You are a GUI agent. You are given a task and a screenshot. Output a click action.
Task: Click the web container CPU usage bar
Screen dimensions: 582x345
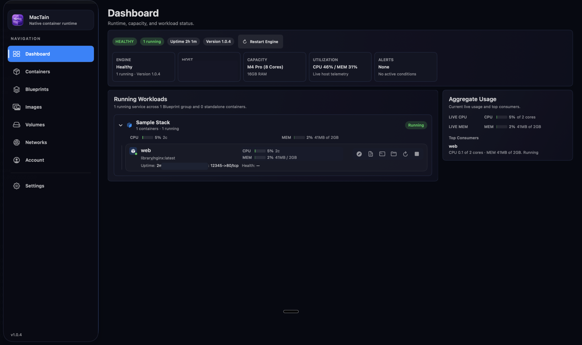click(x=260, y=151)
